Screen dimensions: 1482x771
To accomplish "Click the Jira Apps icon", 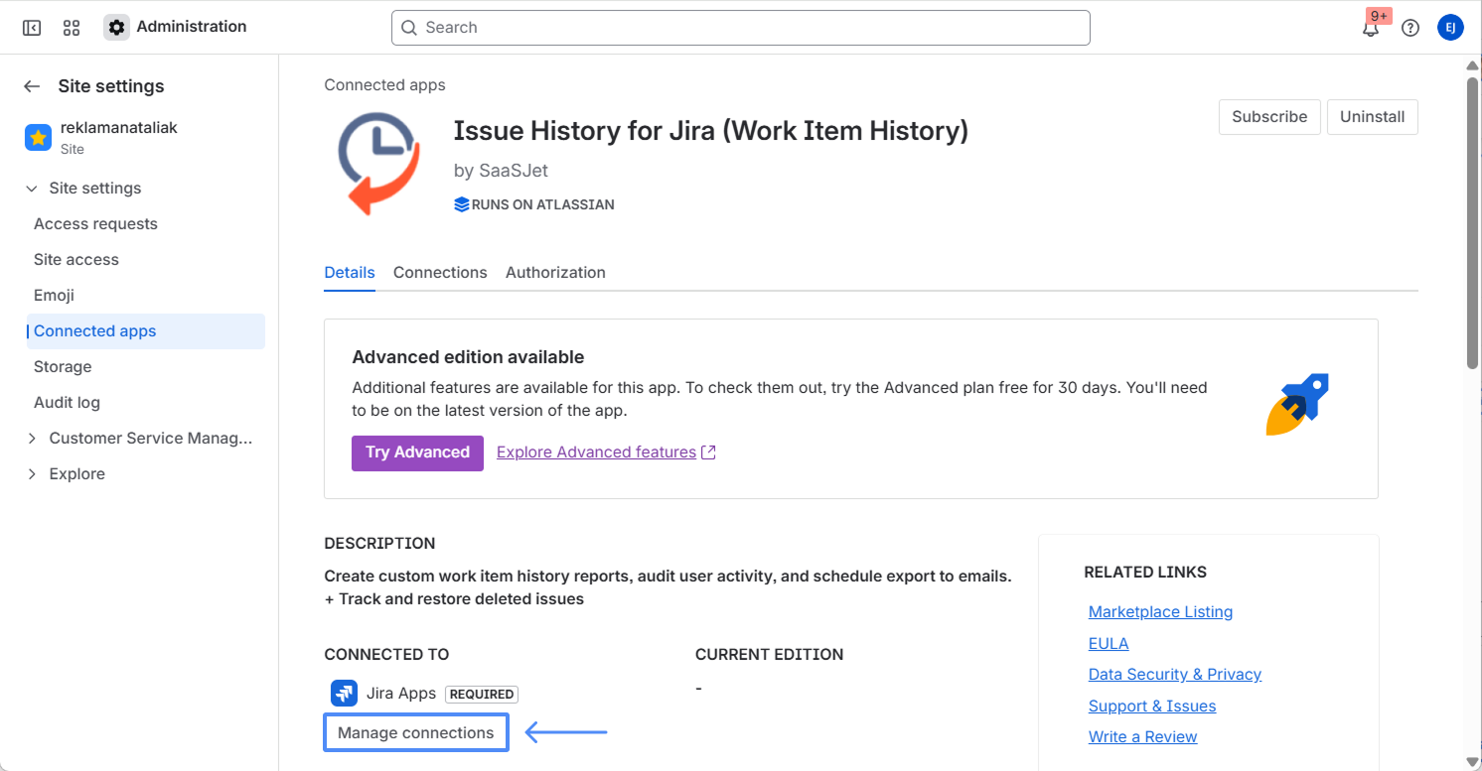I will pyautogui.click(x=345, y=694).
